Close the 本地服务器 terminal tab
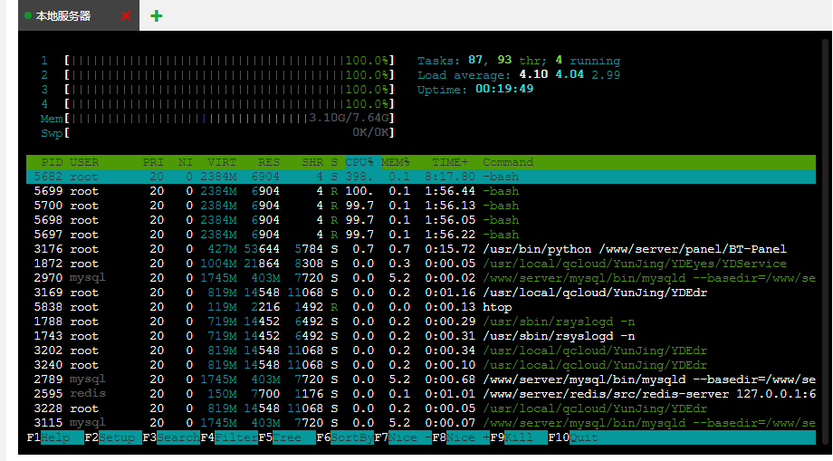 click(x=126, y=16)
